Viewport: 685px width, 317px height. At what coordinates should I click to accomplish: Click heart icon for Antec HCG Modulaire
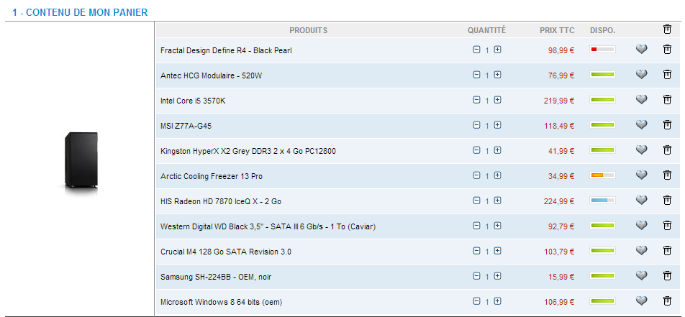click(642, 75)
